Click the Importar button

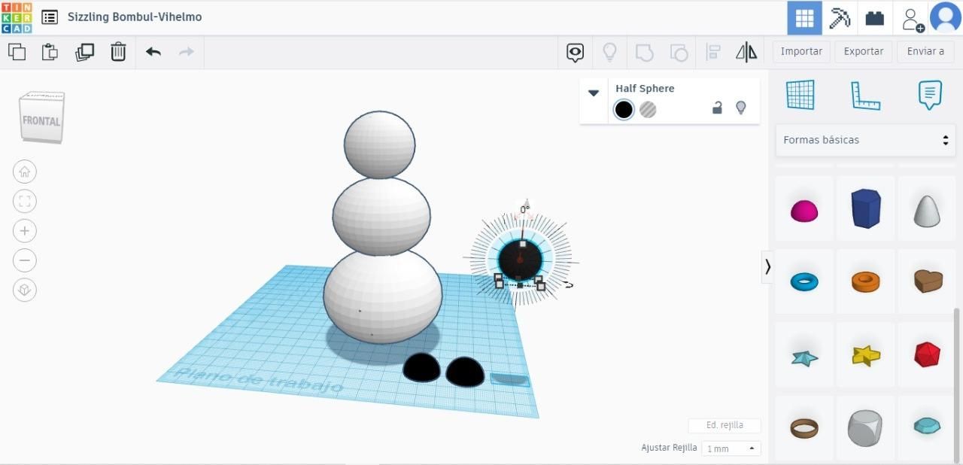(801, 51)
